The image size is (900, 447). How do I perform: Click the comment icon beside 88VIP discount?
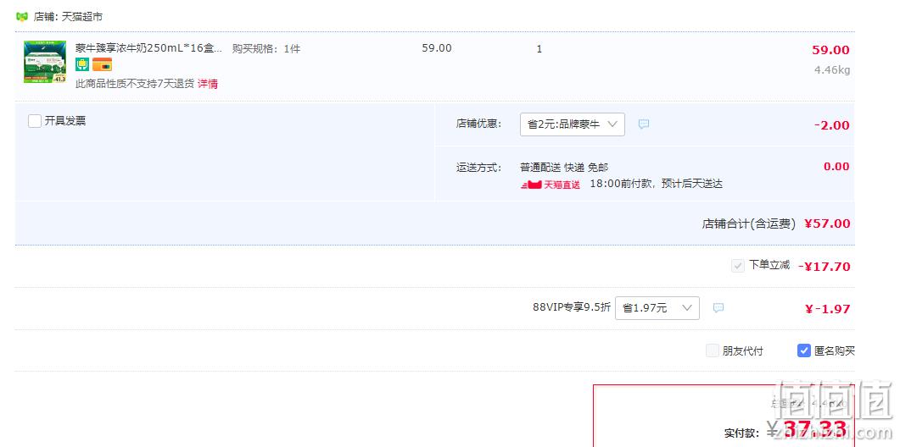(x=718, y=308)
